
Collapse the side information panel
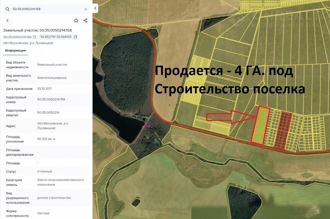95,8
